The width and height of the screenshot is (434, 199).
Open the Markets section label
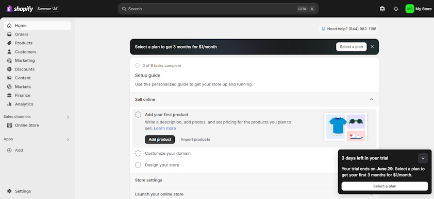pyautogui.click(x=23, y=87)
